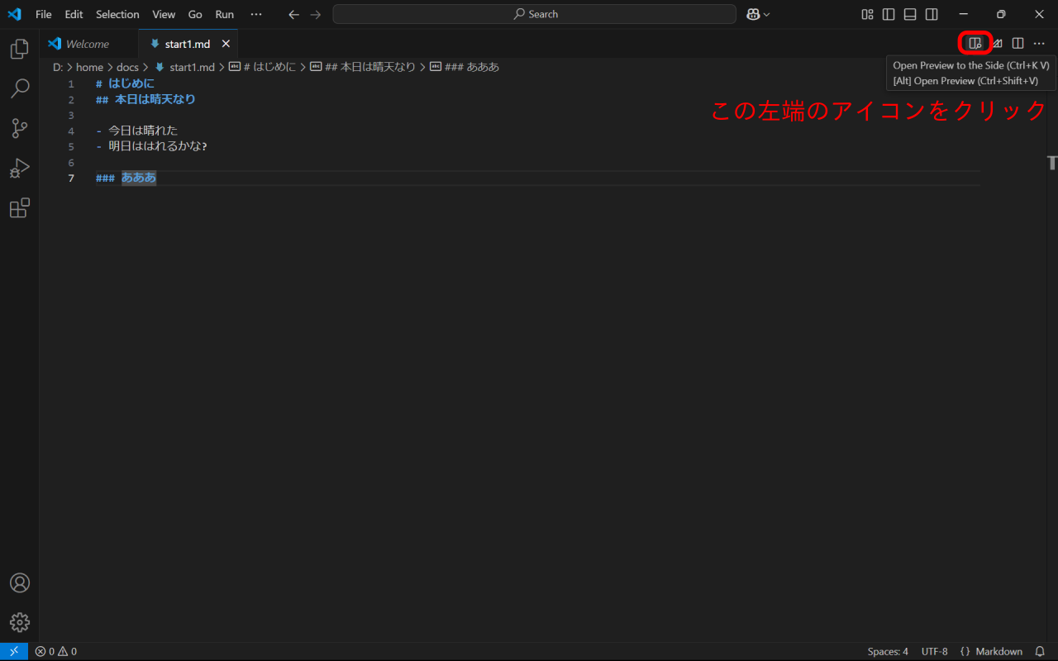
Task: Open the Manage gear icon
Action: tap(19, 622)
